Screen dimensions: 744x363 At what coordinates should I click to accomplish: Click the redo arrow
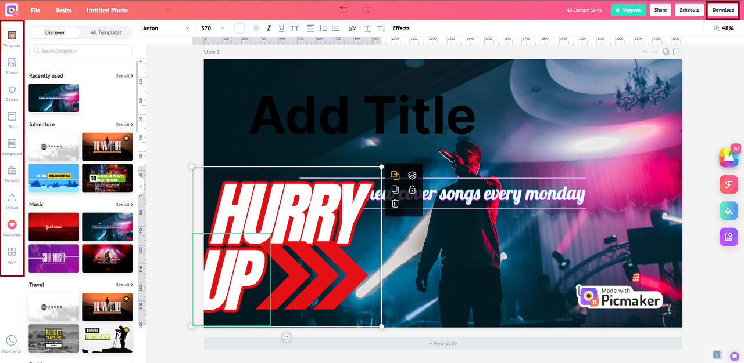pos(366,10)
